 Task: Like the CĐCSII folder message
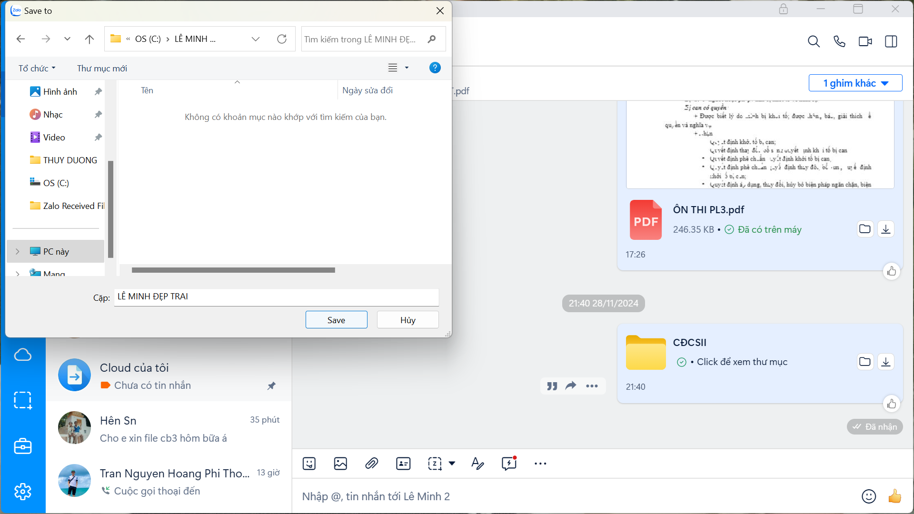pos(892,404)
